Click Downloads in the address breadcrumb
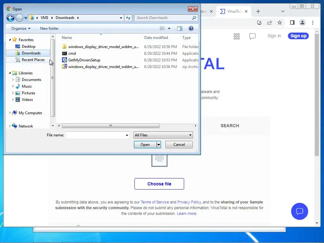The height and width of the screenshot is (243, 324). pyautogui.click(x=65, y=18)
